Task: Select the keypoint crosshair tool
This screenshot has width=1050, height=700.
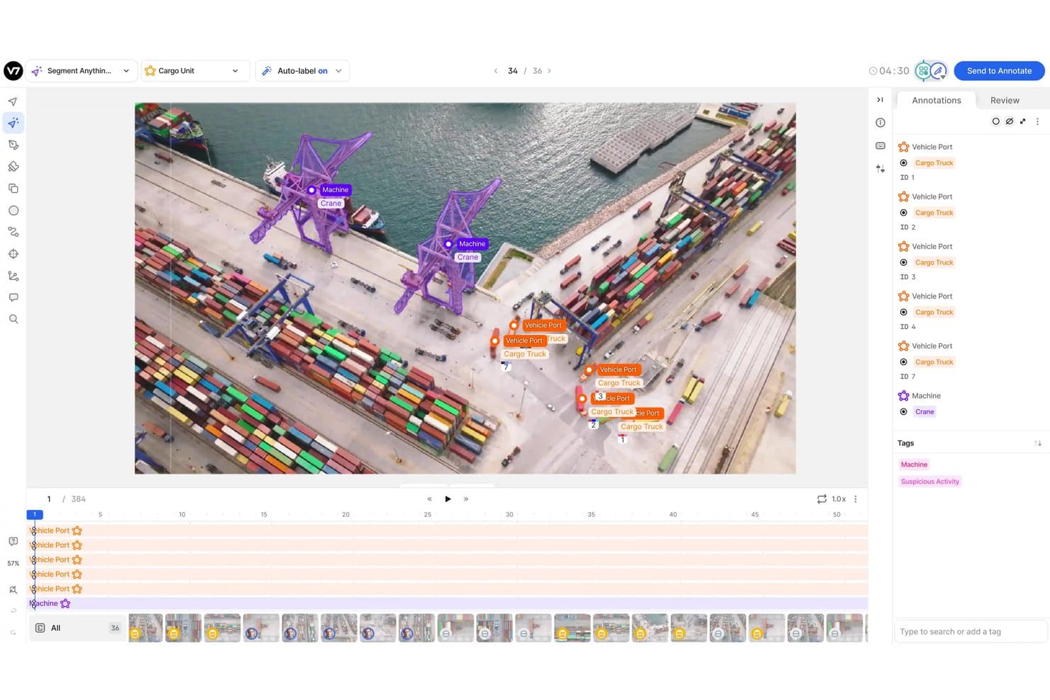Action: point(13,254)
